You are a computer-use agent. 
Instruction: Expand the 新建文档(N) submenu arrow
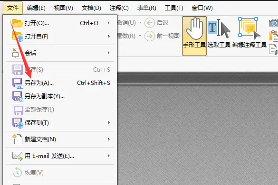(109, 139)
